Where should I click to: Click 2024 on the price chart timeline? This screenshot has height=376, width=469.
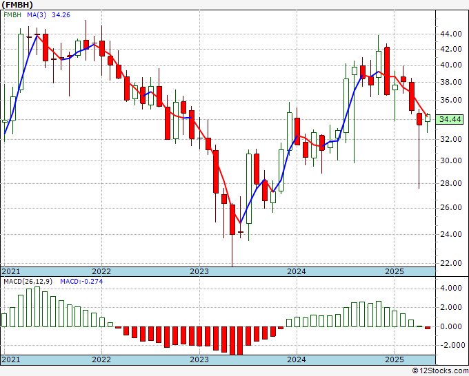click(297, 271)
